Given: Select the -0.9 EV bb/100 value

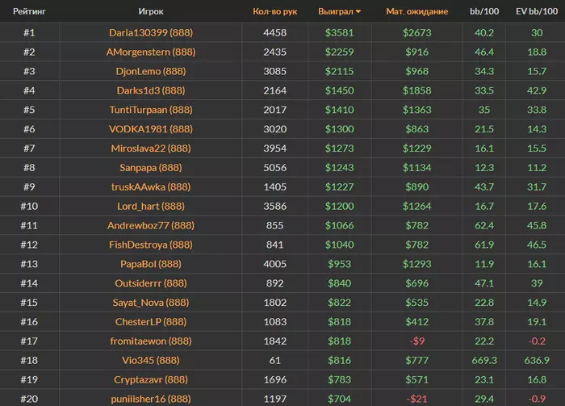Looking at the screenshot, I should pyautogui.click(x=537, y=400).
